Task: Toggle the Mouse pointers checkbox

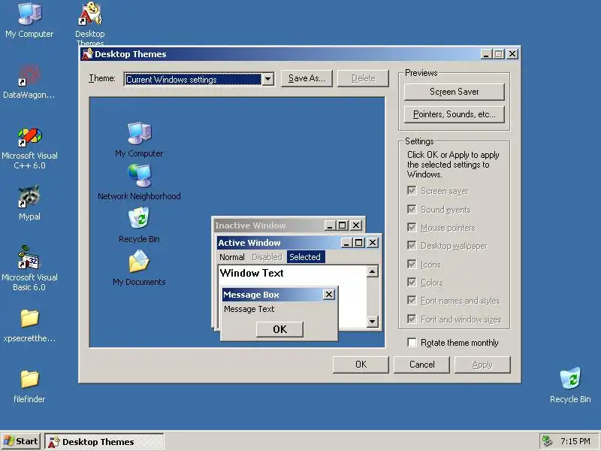Action: pos(412,228)
